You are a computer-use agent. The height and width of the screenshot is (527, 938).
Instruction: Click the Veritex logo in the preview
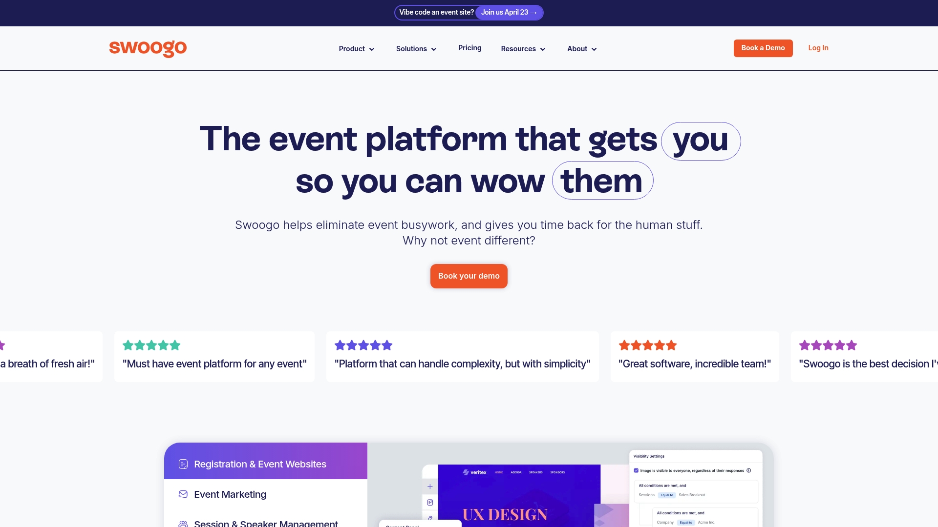474,472
